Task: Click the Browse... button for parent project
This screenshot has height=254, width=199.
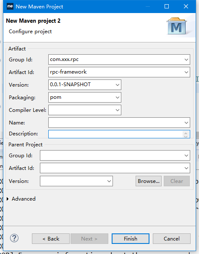Action: [149, 181]
